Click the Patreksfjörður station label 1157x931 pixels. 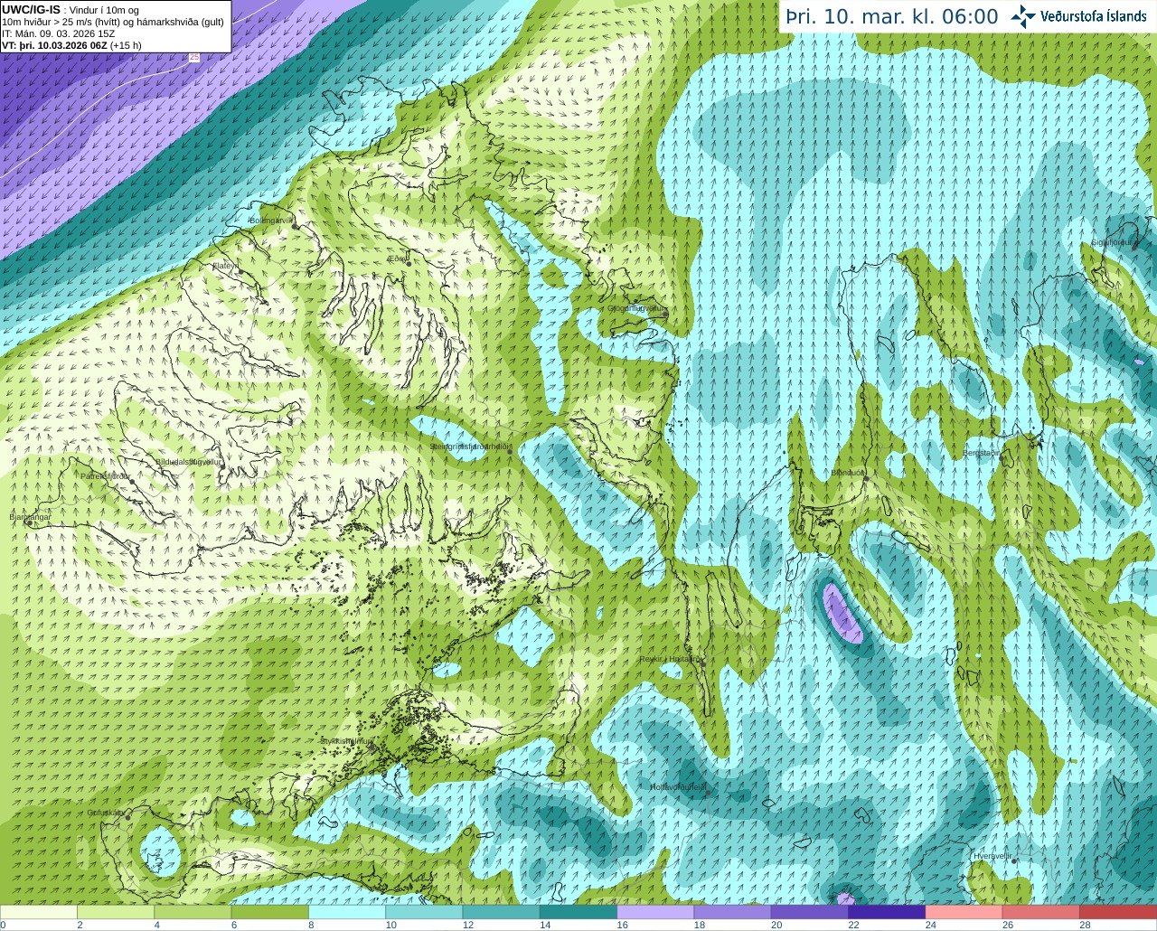tap(106, 475)
